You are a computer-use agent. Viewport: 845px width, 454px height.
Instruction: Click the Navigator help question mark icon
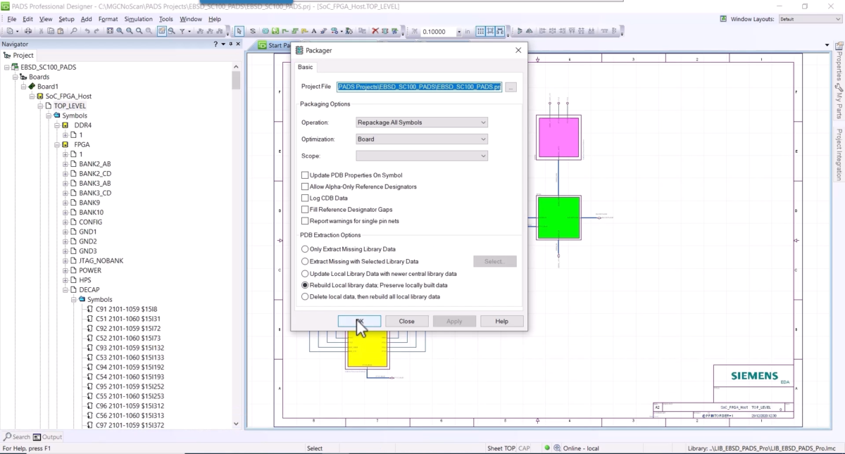[x=216, y=44]
